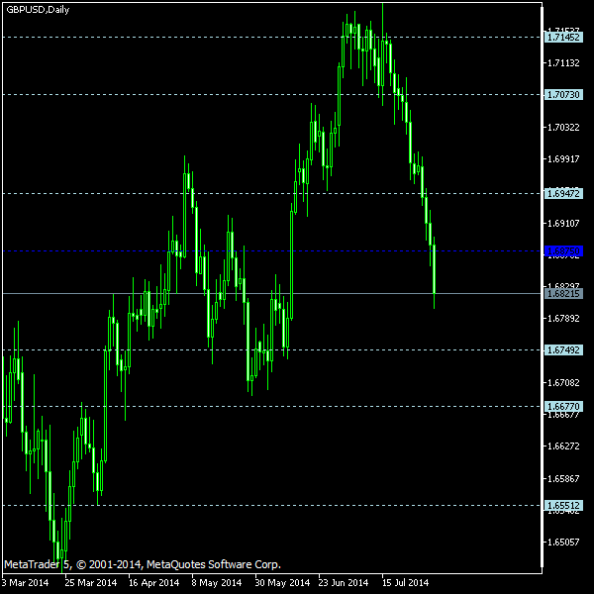Image resolution: width=594 pixels, height=594 pixels.
Task: Select the 1.71452 price level label
Action: tap(563, 38)
